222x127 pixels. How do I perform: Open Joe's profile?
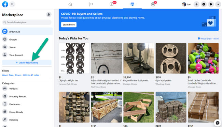[x=186, y=4]
